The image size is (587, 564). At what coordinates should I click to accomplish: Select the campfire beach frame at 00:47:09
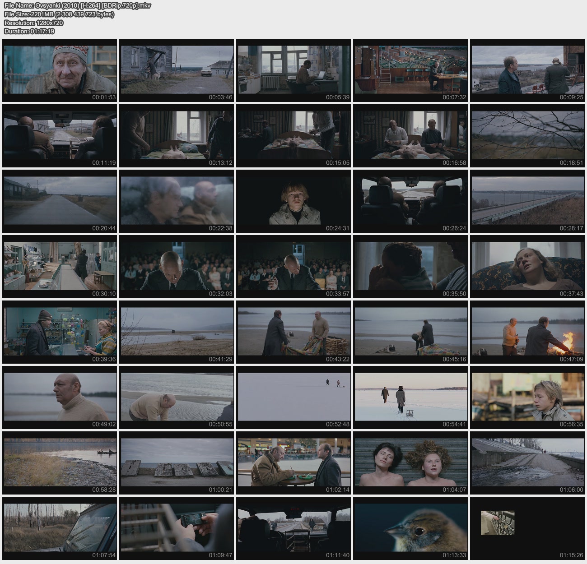tap(527, 332)
